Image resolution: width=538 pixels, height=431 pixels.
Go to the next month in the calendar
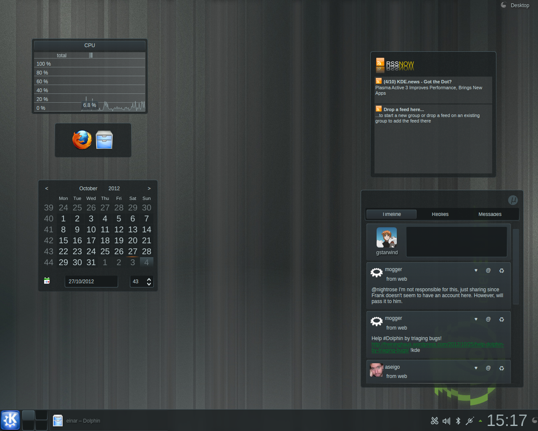pyautogui.click(x=149, y=189)
